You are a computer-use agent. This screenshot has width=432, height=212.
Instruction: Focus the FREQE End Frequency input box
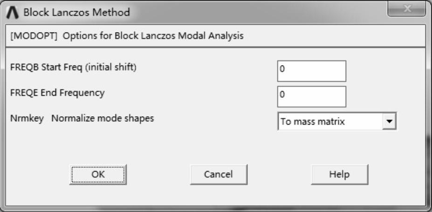pos(311,96)
